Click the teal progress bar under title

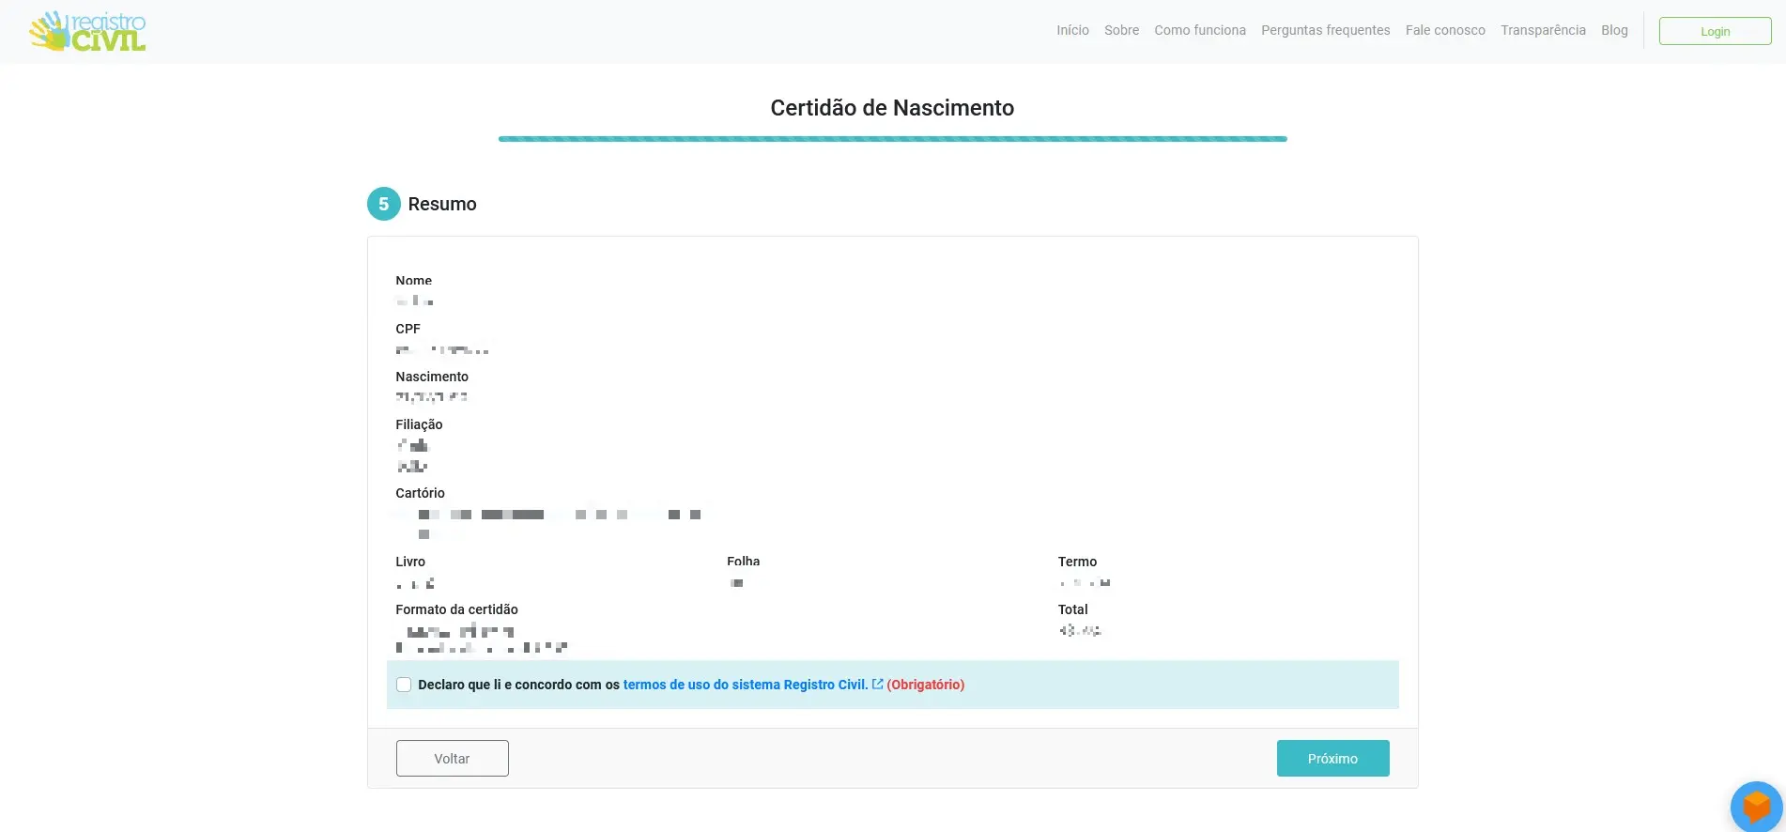click(892, 139)
